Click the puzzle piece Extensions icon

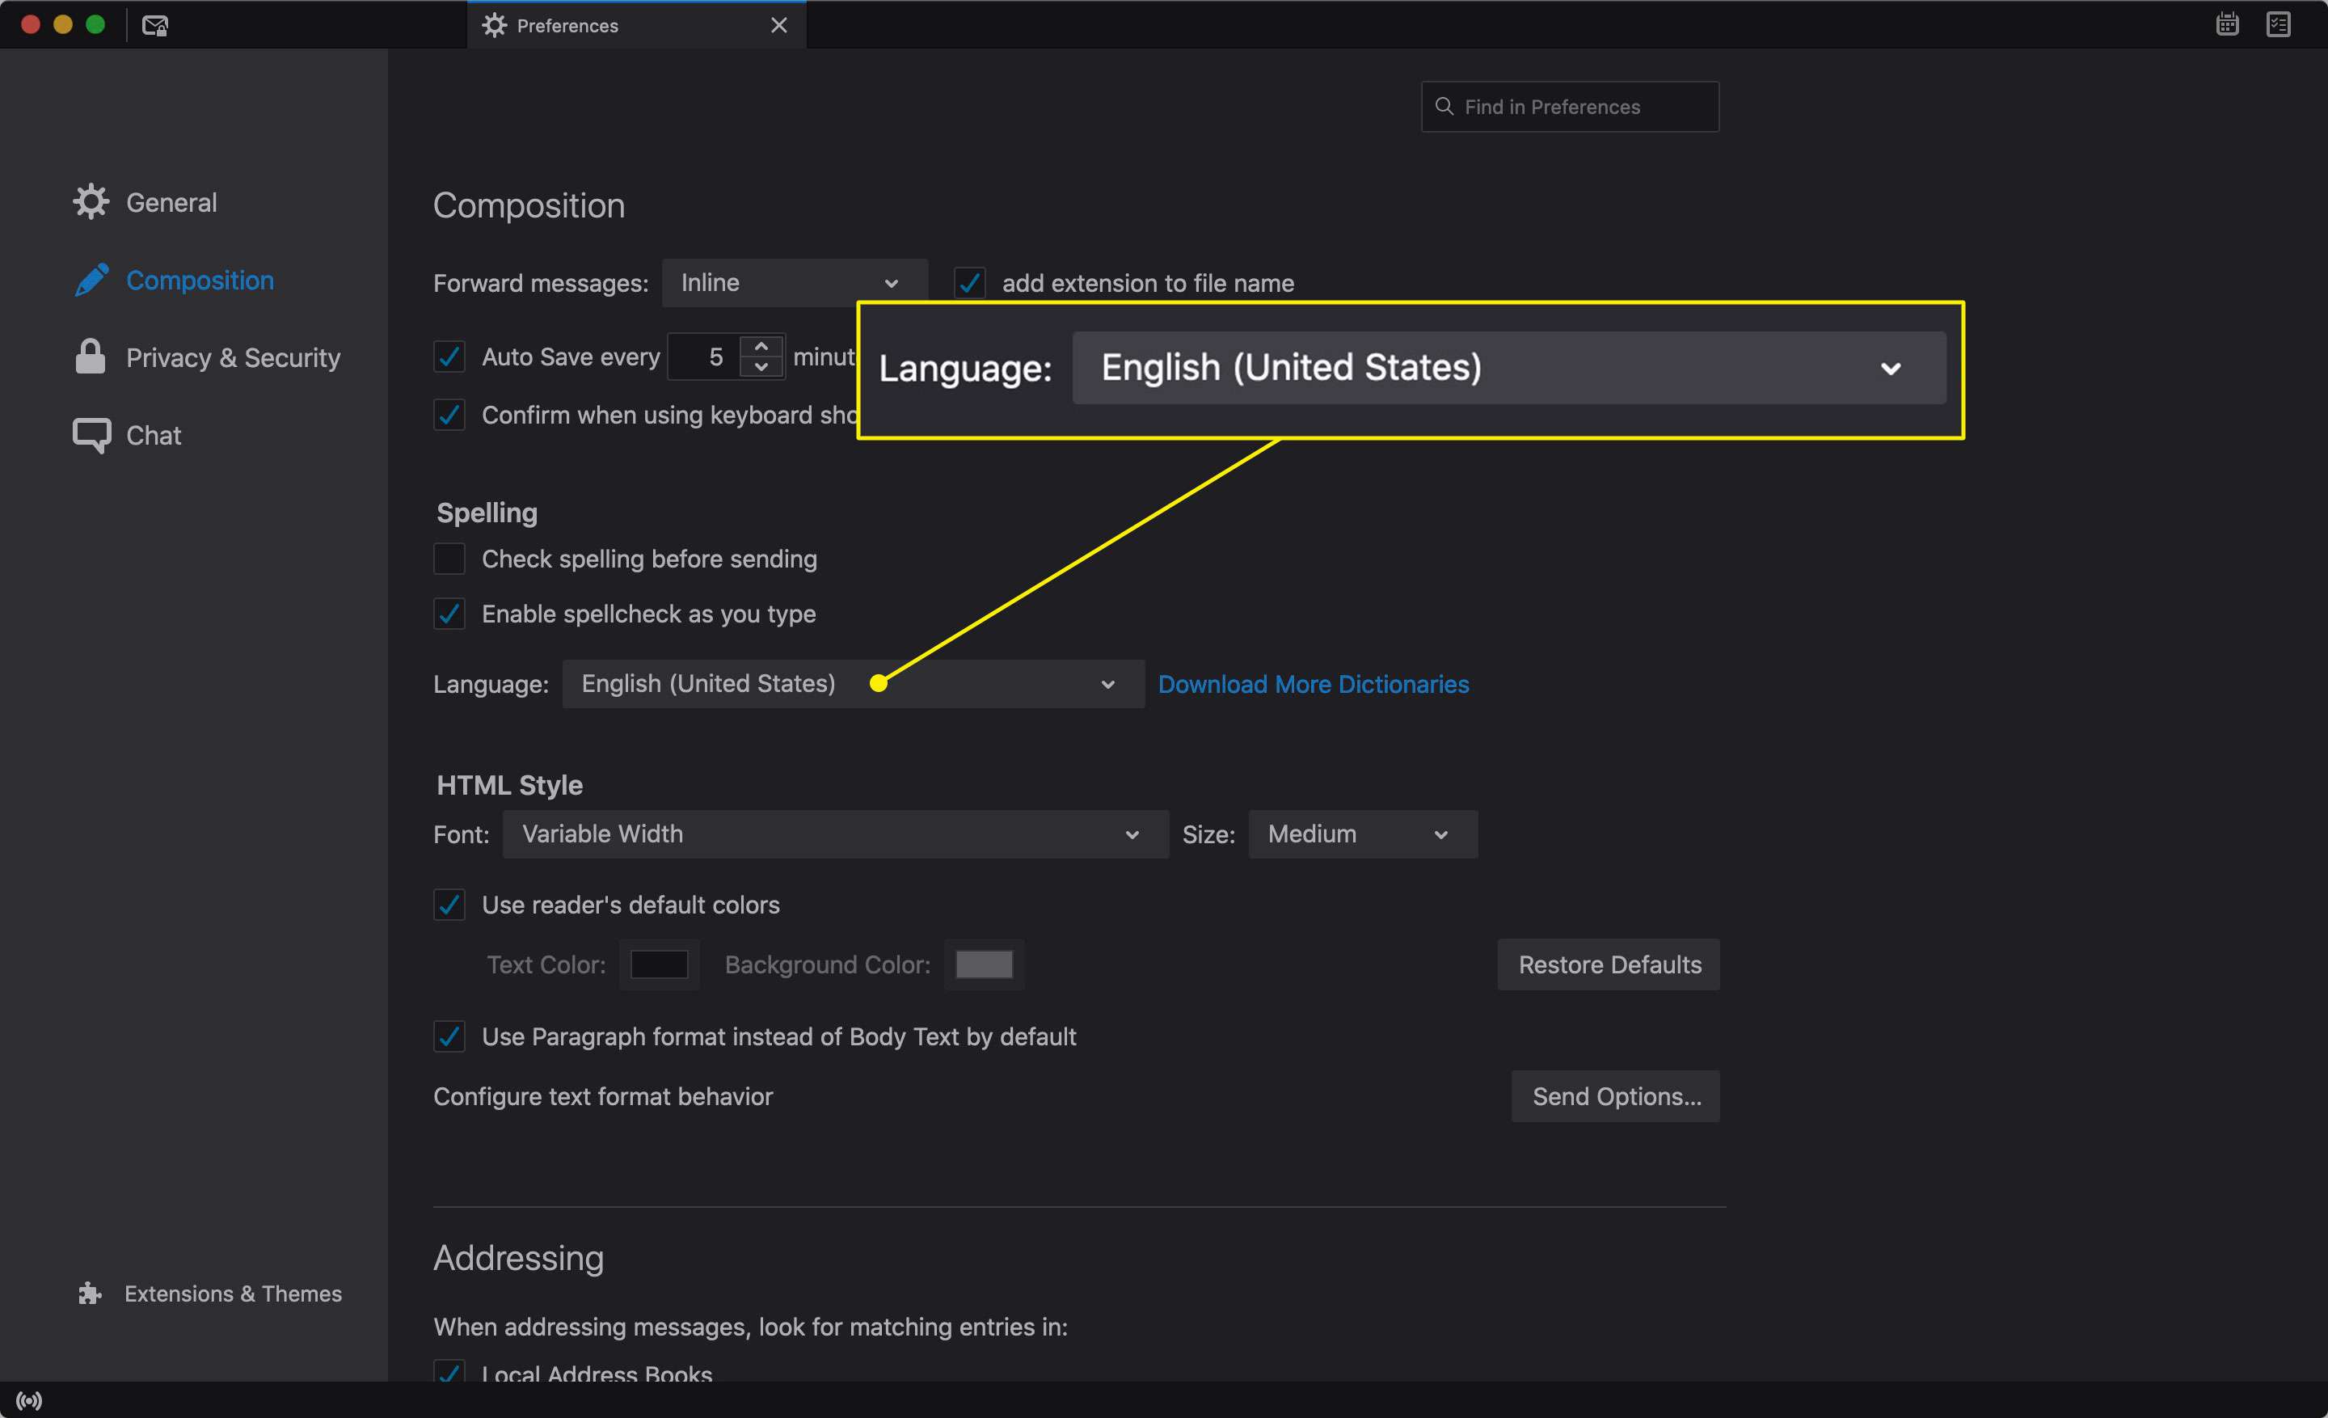click(x=90, y=1293)
